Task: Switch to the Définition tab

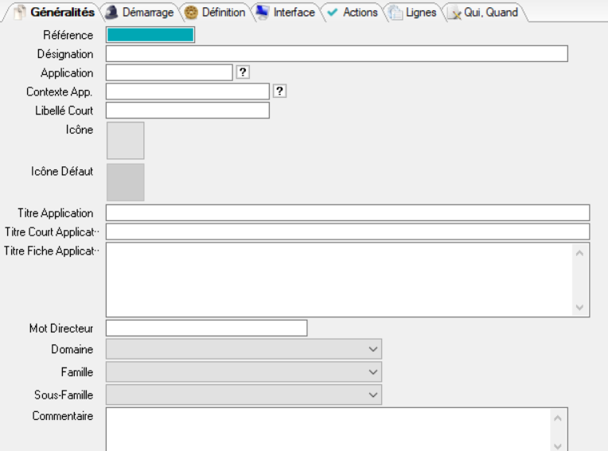Action: tap(216, 13)
